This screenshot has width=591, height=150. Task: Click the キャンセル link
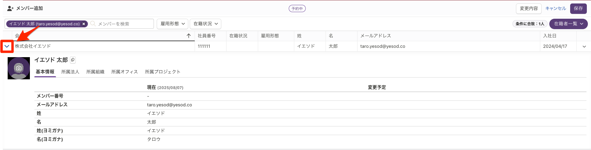[x=556, y=8]
